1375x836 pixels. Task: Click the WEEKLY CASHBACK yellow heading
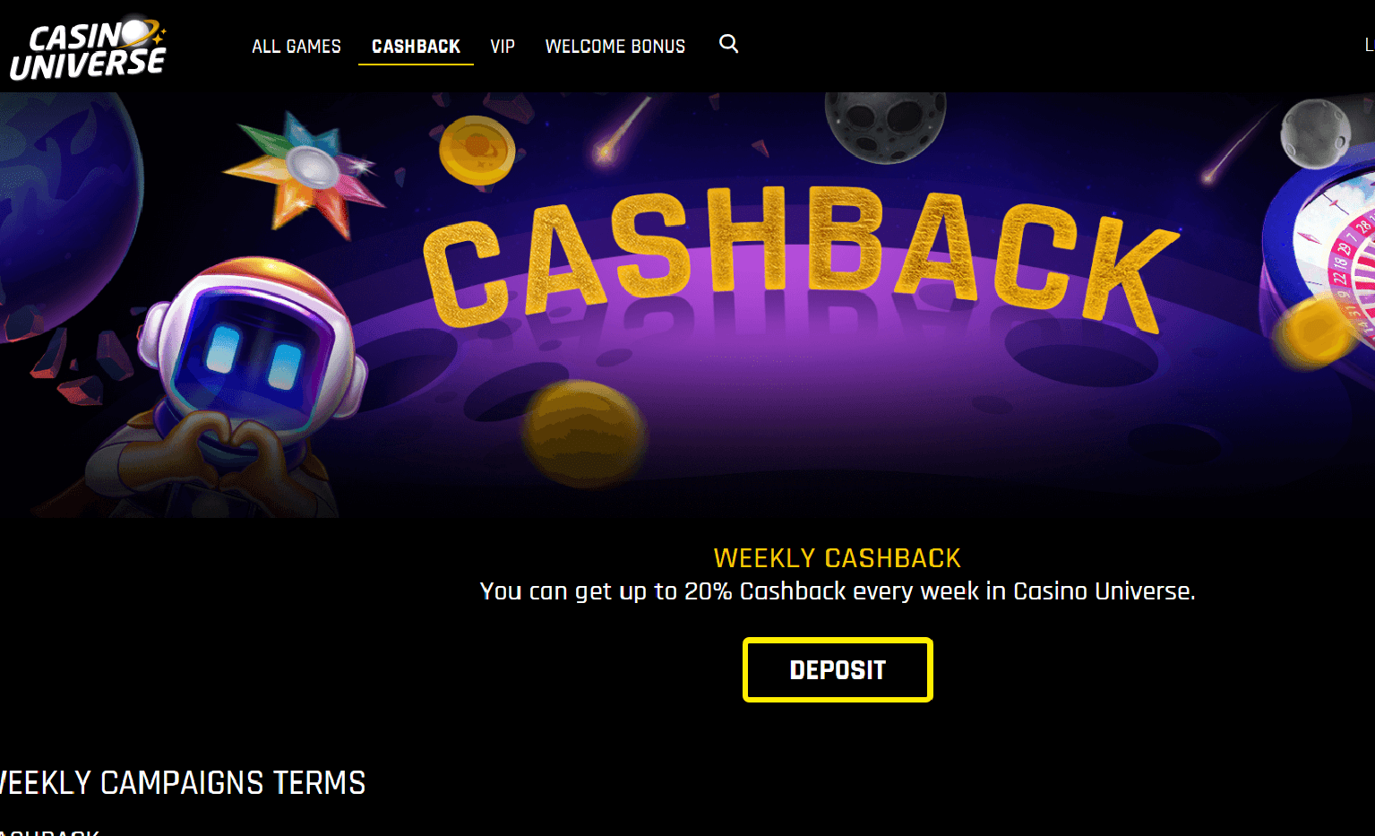[838, 558]
